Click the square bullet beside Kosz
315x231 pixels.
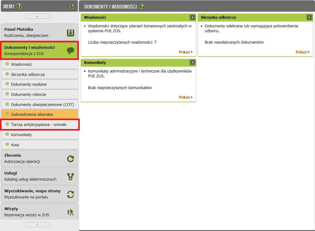tap(7, 144)
